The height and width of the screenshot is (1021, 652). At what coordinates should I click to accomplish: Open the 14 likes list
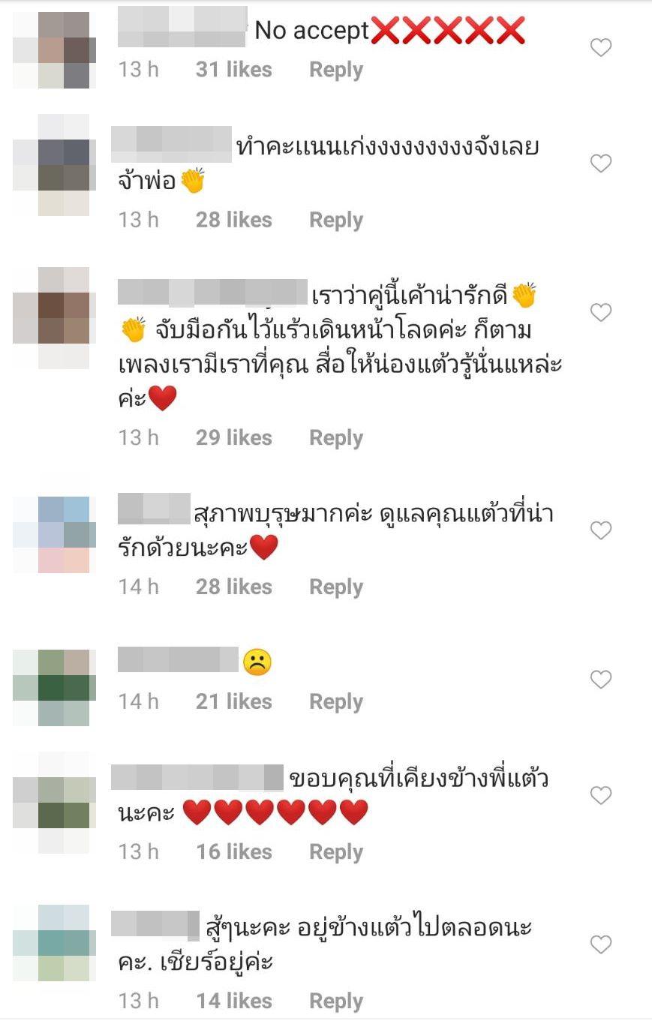tap(234, 1001)
